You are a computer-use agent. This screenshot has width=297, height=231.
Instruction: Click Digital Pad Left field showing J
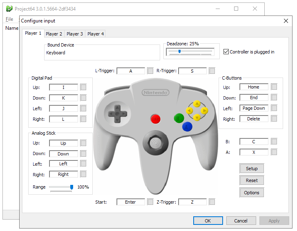pos(63,109)
